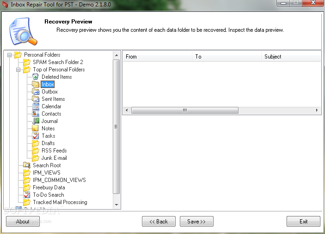Select the Freebusy Data label
Image resolution: width=325 pixels, height=234 pixels.
49,187
